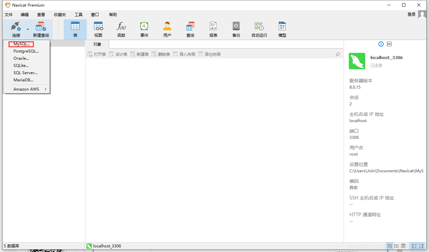Select the 对象 (Objects) tab
The width and height of the screenshot is (429, 252).
point(97,44)
